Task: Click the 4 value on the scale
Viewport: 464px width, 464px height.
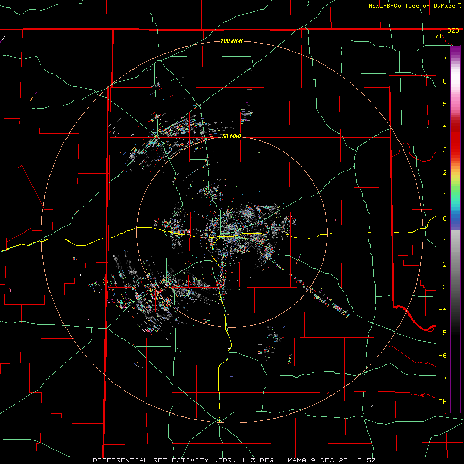Action: 445,127
